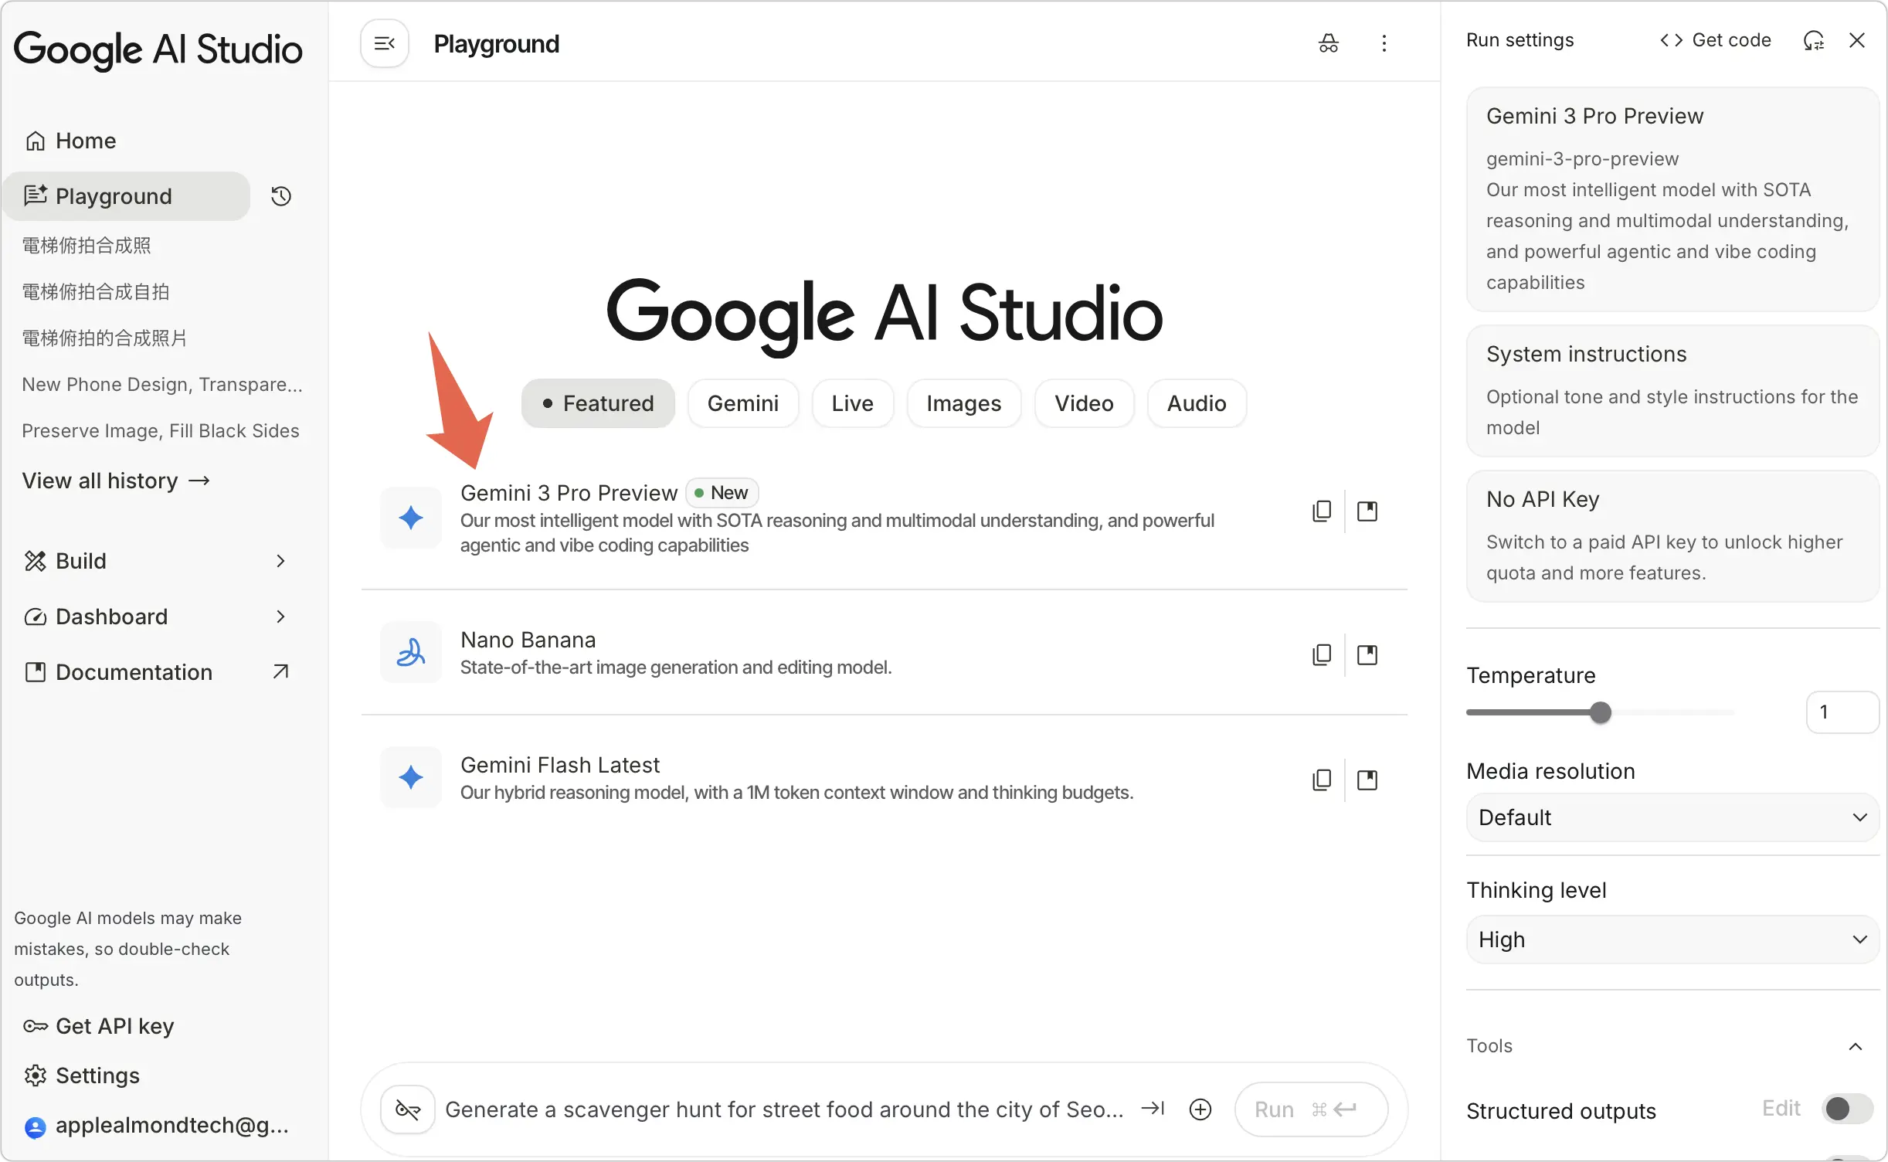
Task: Open the Media resolution dropdown
Action: pos(1672,817)
